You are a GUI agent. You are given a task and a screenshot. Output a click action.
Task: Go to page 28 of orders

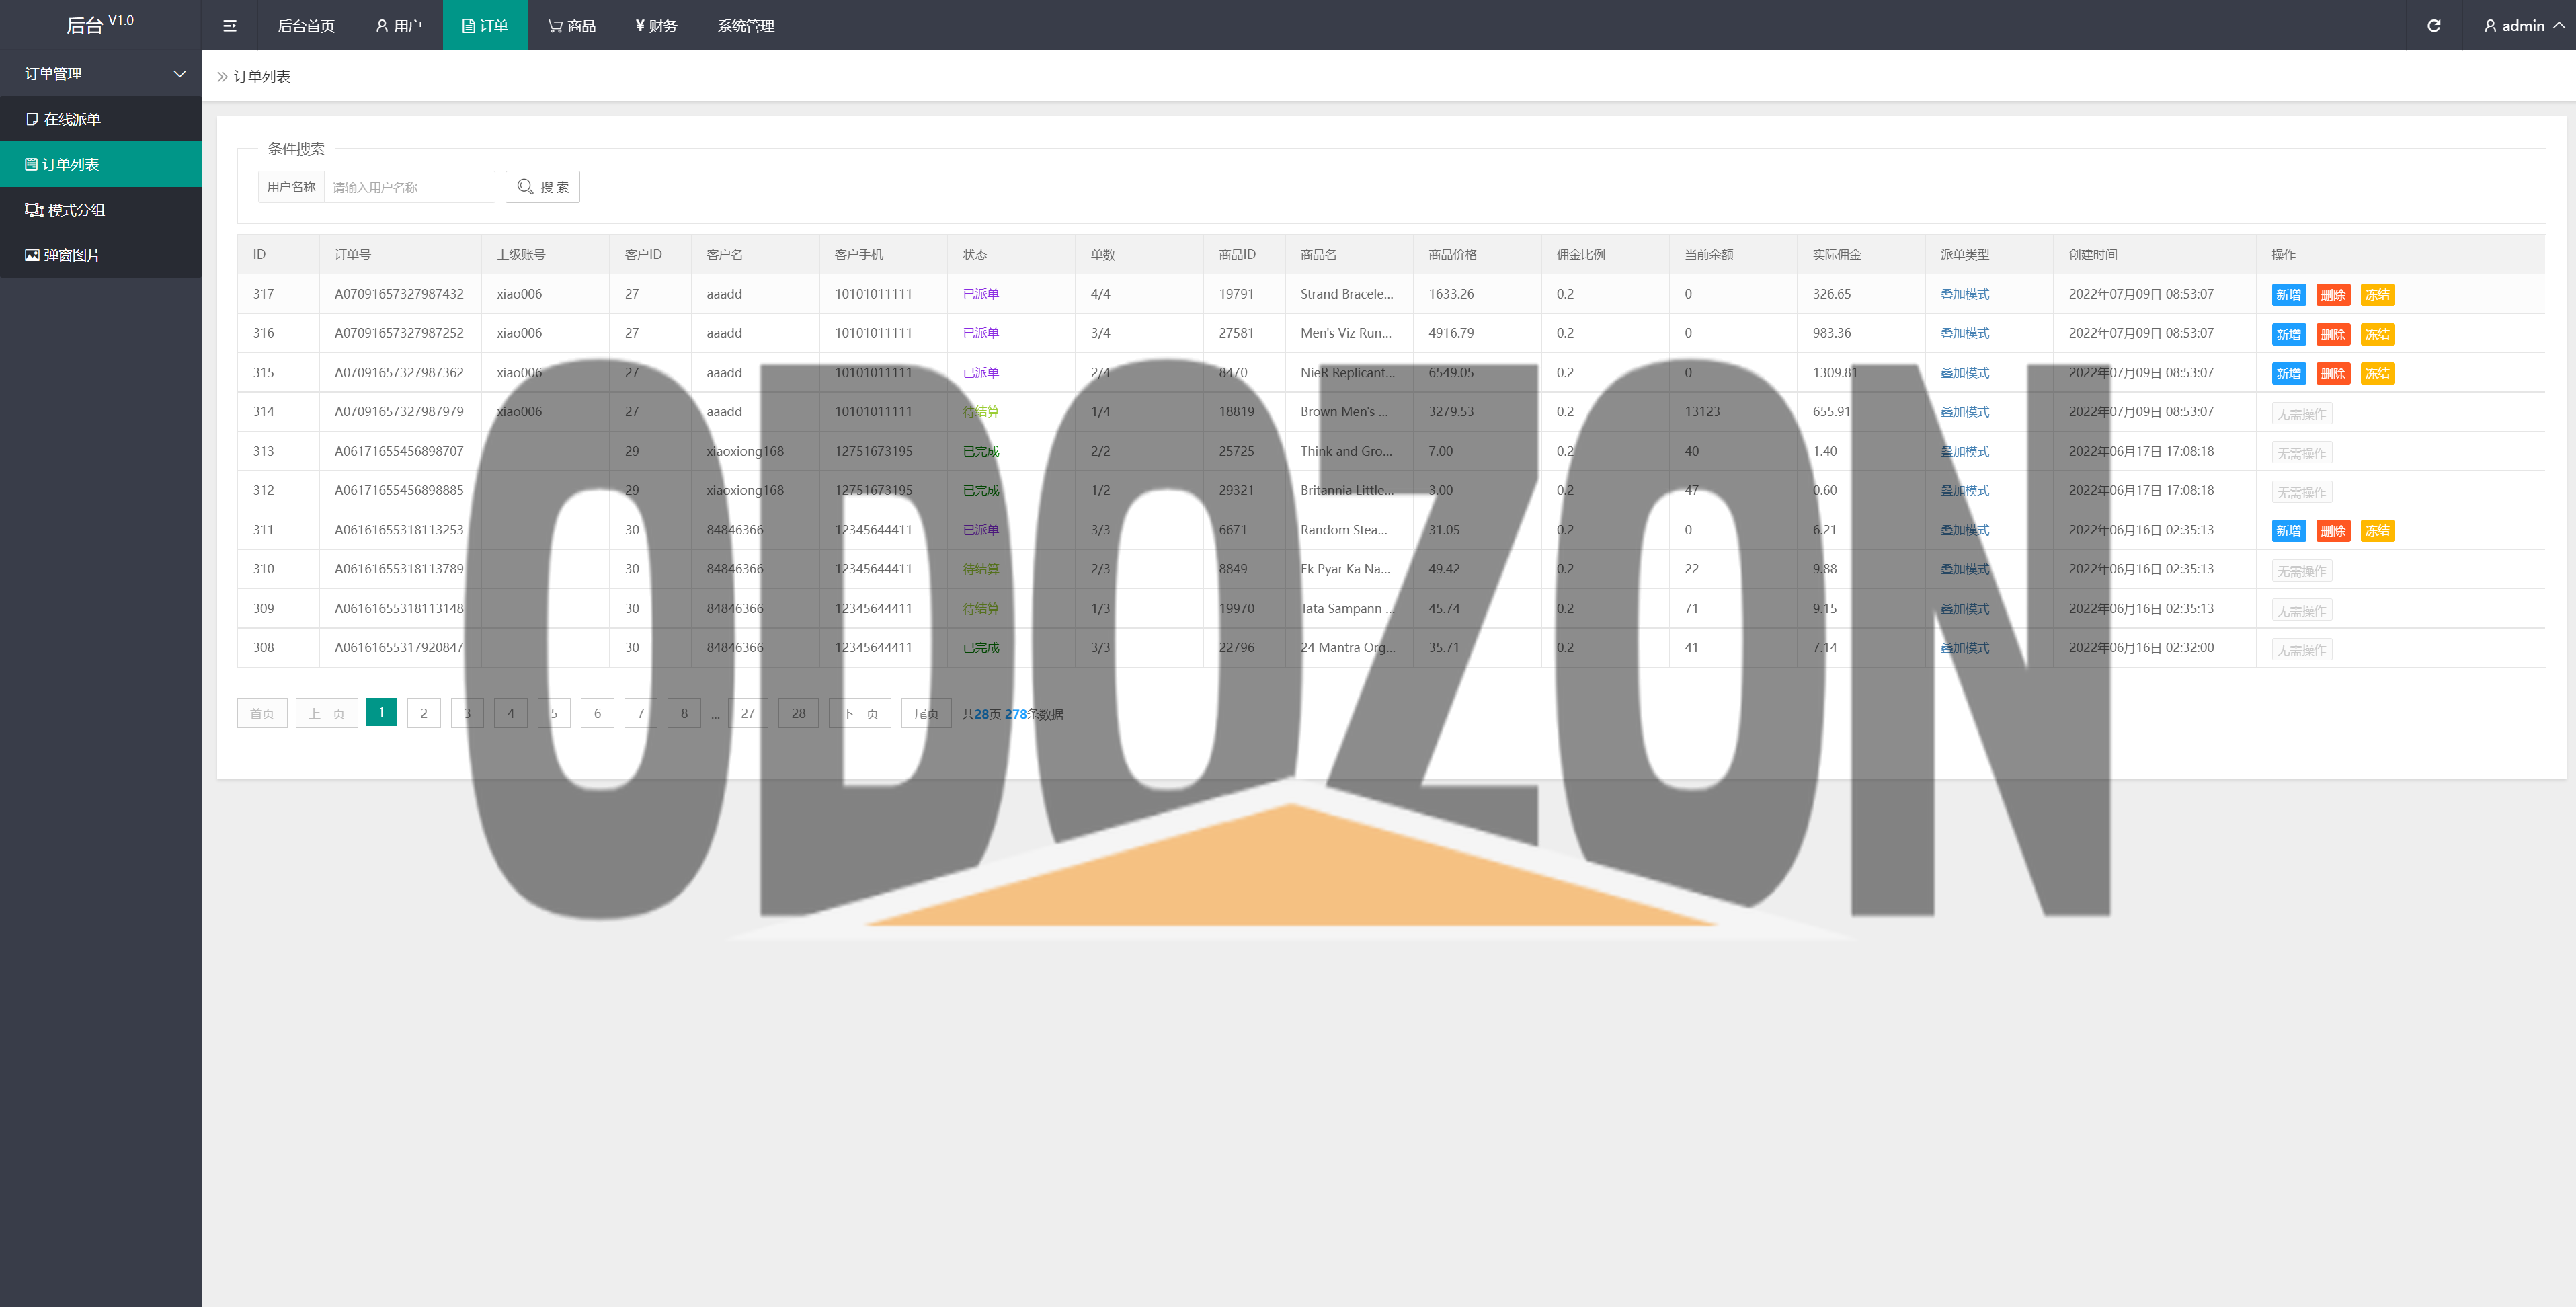(x=798, y=713)
